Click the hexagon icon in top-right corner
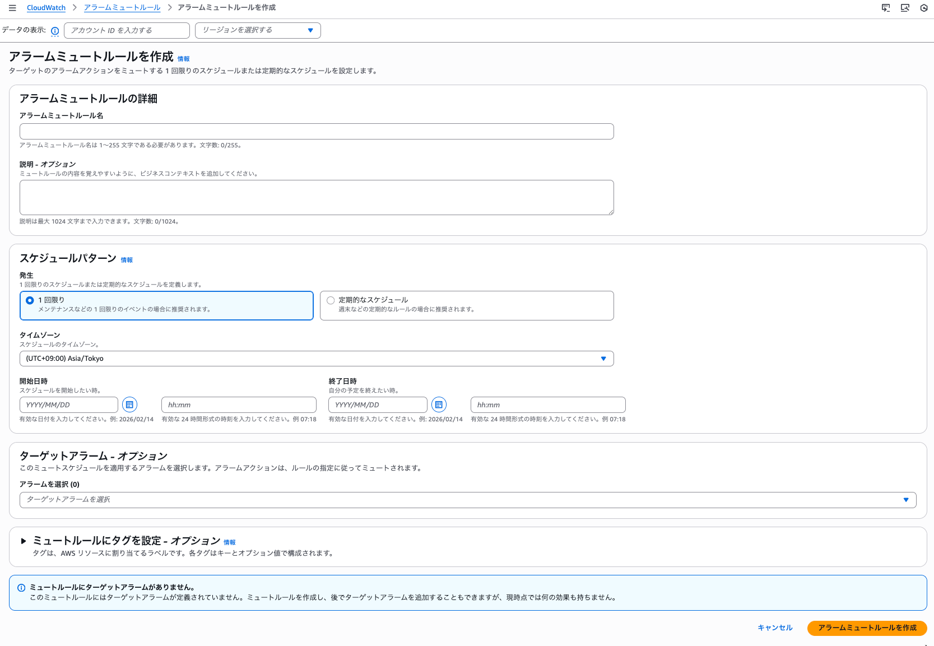The width and height of the screenshot is (934, 646). point(924,8)
